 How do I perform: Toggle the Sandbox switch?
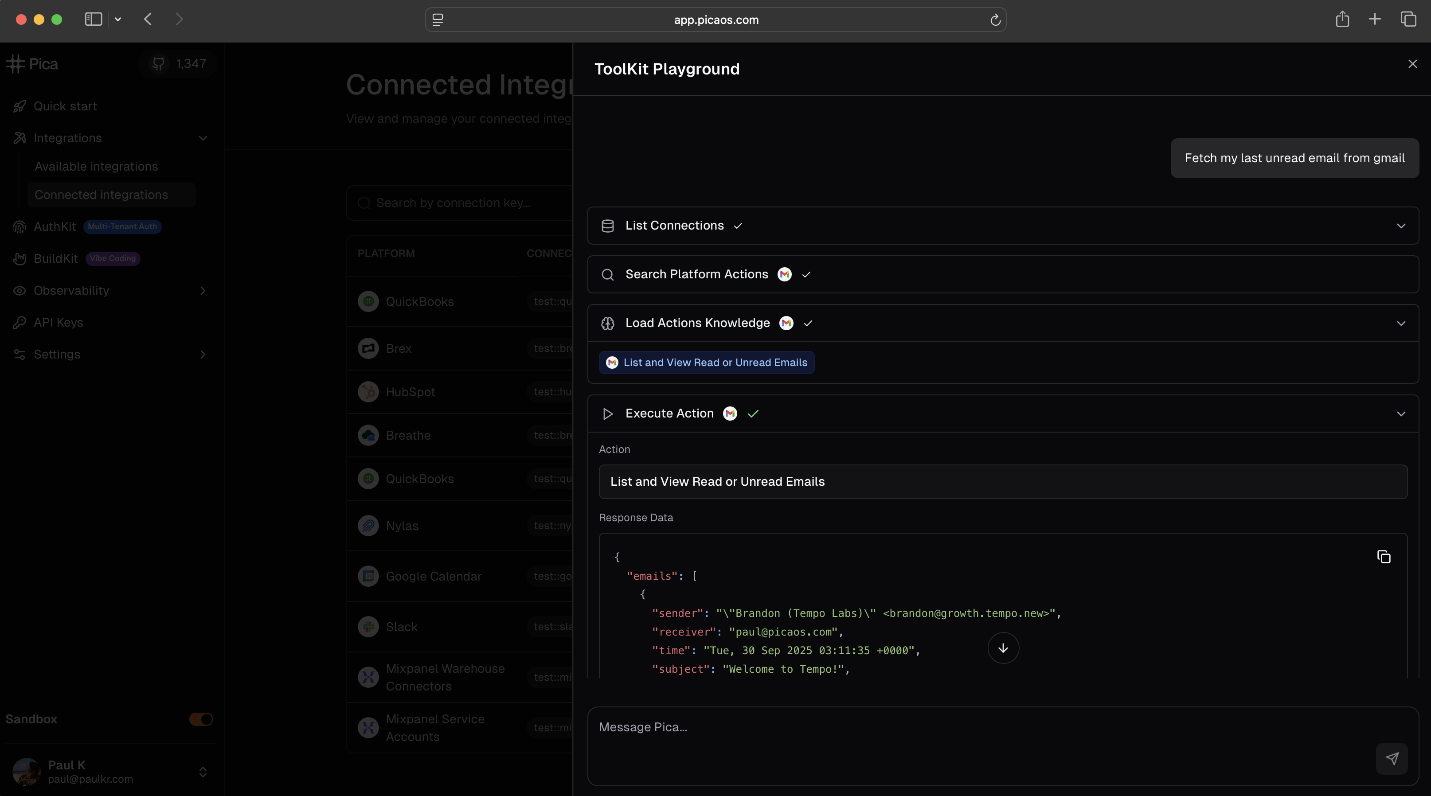pos(200,719)
